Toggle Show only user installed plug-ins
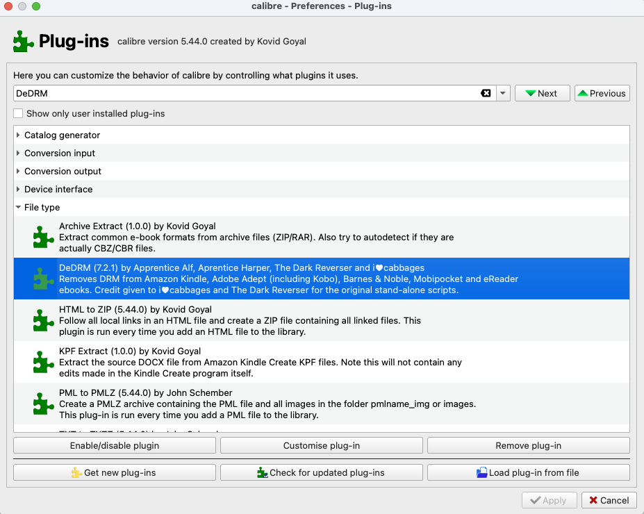Viewport: 644px width, 514px height. (18, 113)
